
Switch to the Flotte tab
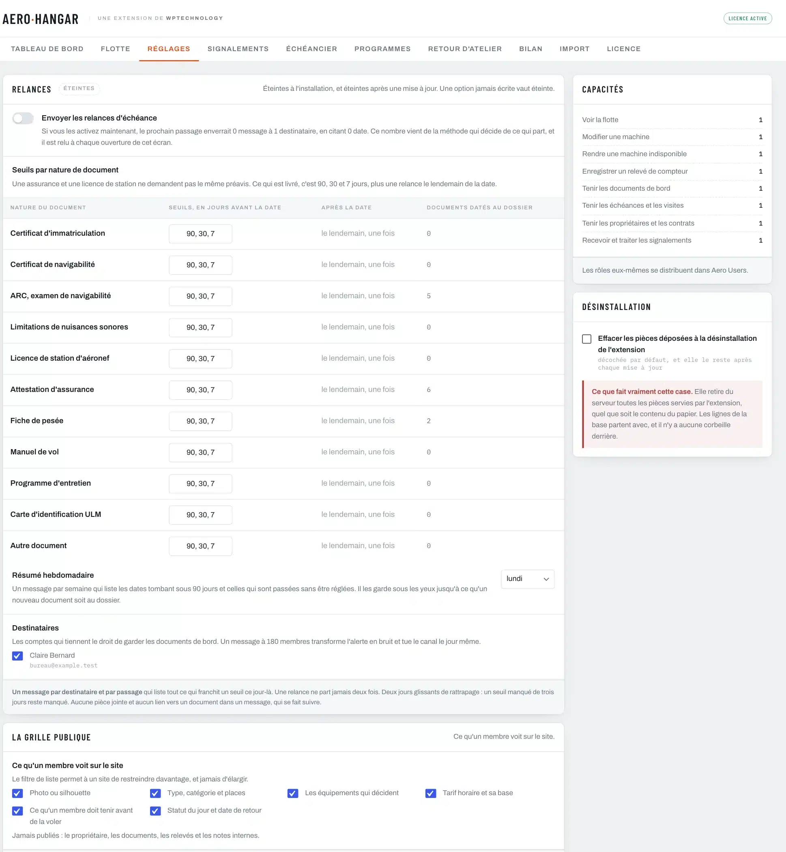115,49
